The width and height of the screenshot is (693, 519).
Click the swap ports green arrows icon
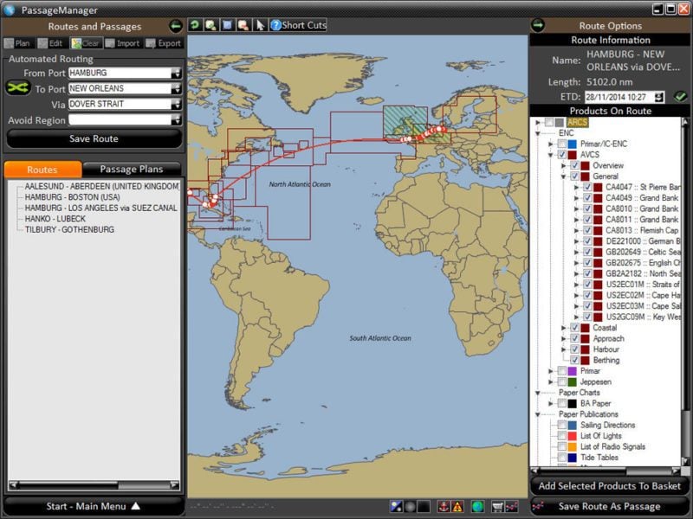[x=17, y=88]
